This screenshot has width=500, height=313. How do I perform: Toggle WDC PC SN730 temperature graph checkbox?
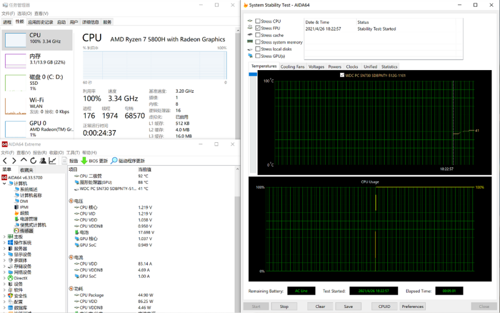coord(342,75)
